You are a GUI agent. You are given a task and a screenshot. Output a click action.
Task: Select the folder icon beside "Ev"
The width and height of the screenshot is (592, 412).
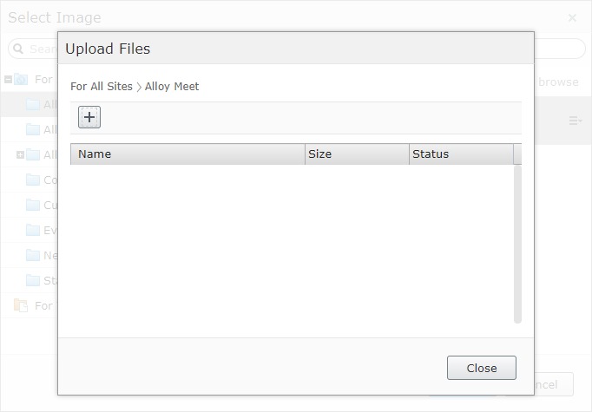tap(33, 231)
